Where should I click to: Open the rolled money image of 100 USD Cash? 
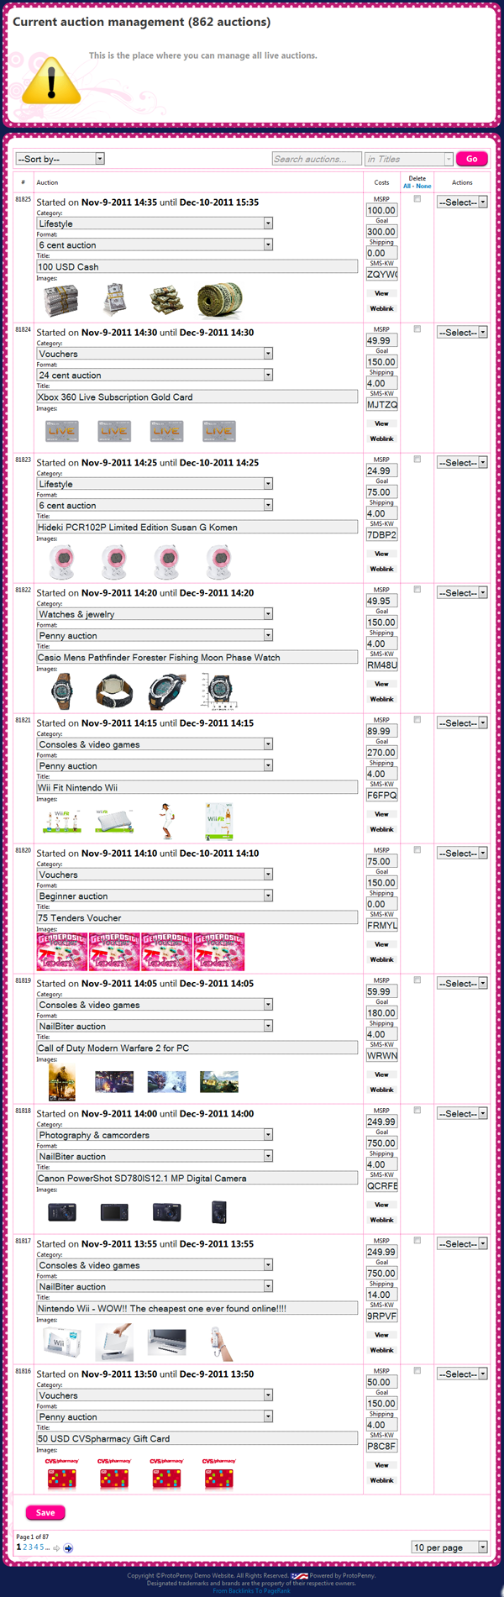[x=218, y=300]
